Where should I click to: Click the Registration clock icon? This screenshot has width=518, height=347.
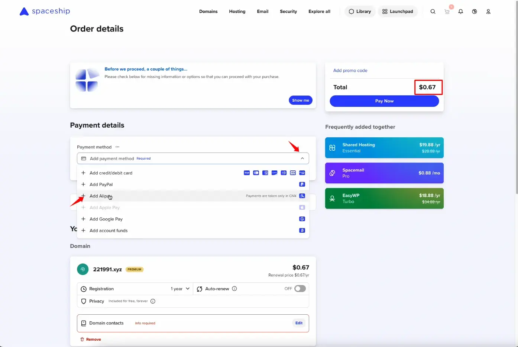tap(84, 289)
